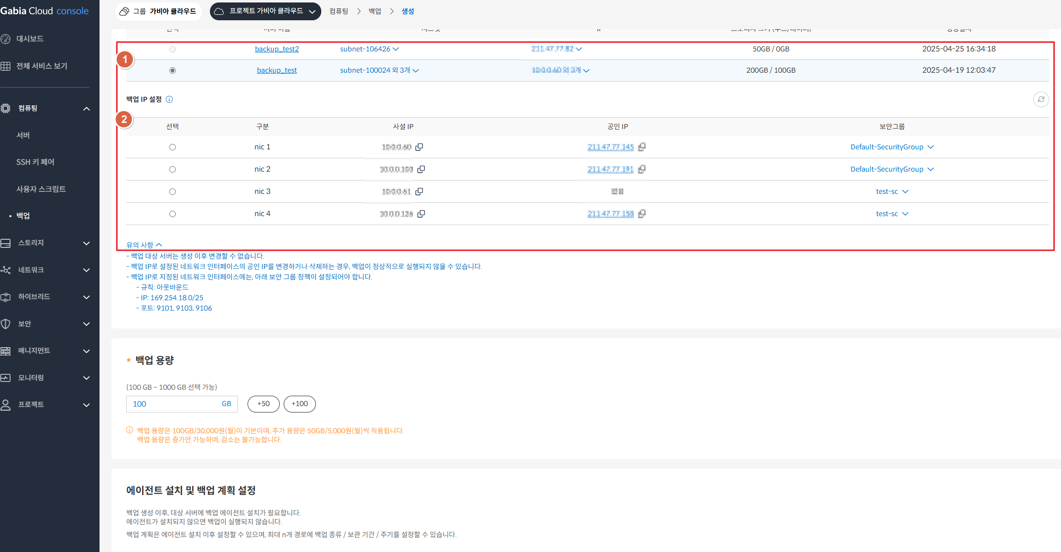Select the 스토리지 storage icon
Image resolution: width=1061 pixels, height=552 pixels.
pyautogui.click(x=5, y=243)
